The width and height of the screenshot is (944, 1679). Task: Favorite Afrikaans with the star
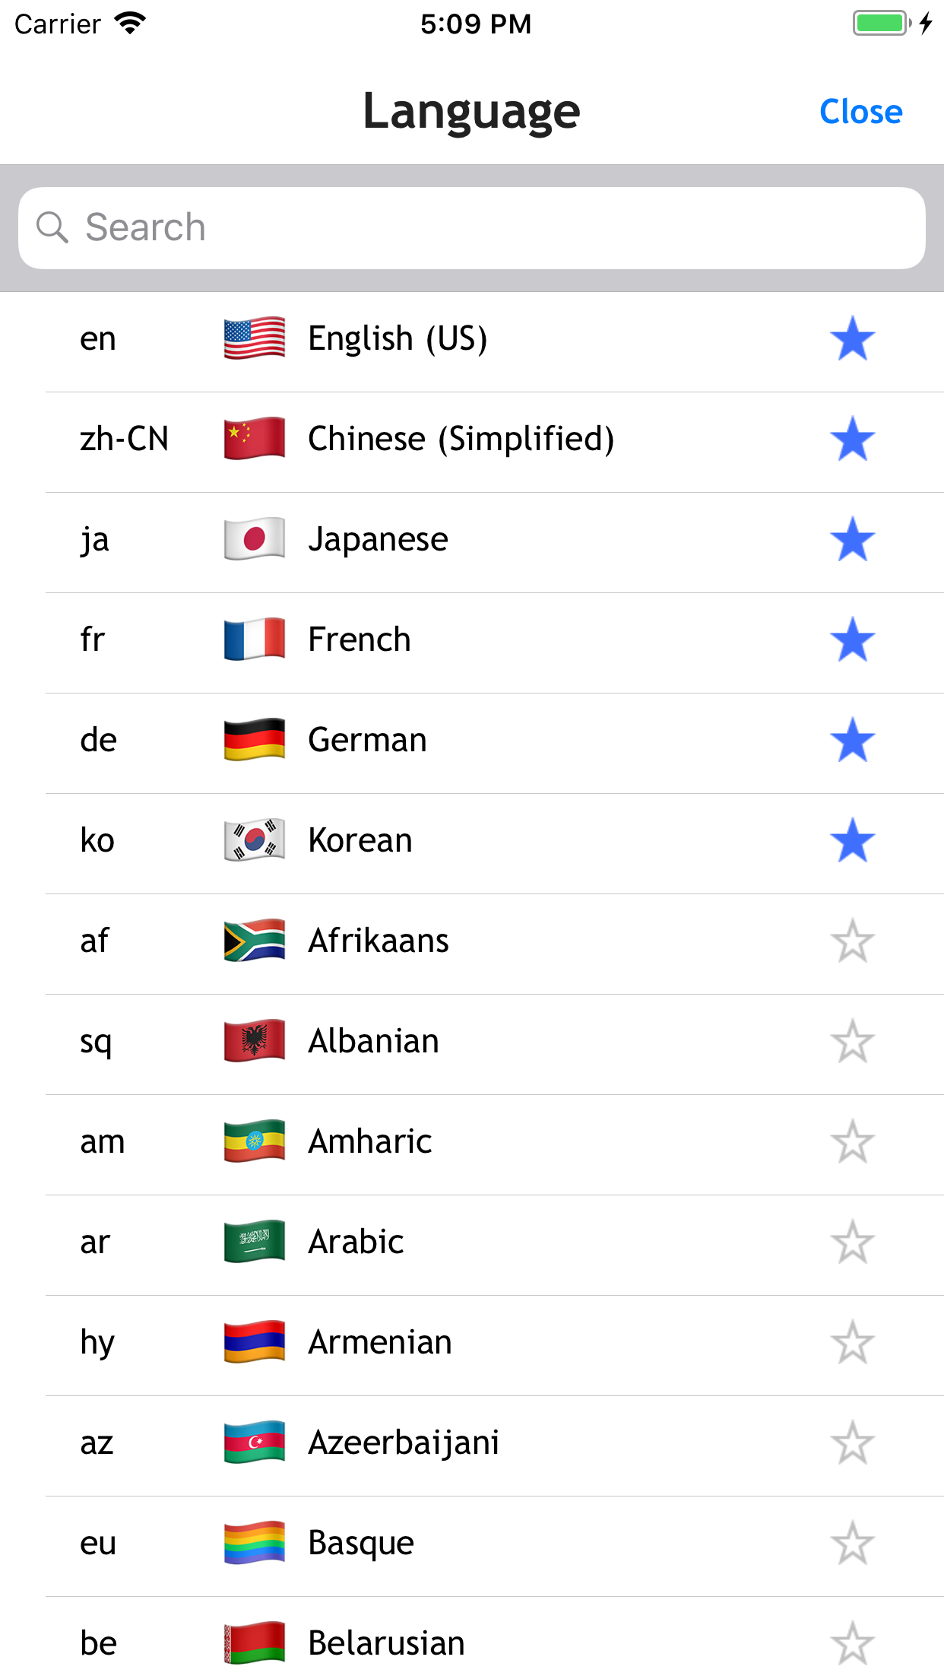[x=852, y=941]
